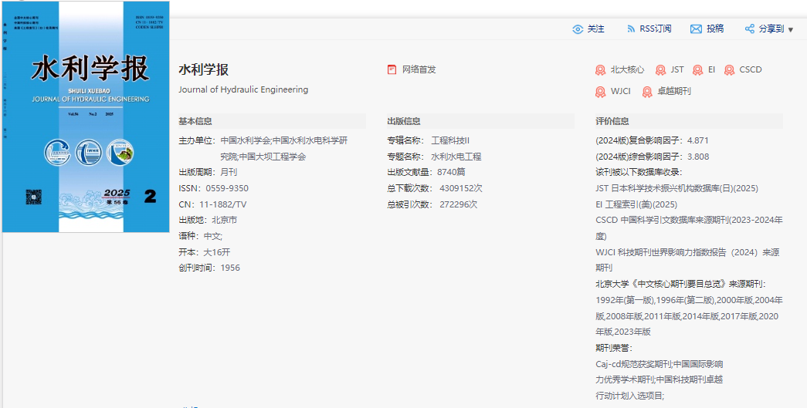
Task: Click the 投稿 submission link
Action: [715, 29]
